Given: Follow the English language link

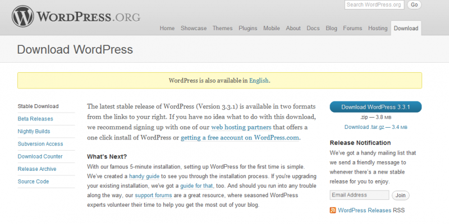Looking at the screenshot, I should [259, 81].
